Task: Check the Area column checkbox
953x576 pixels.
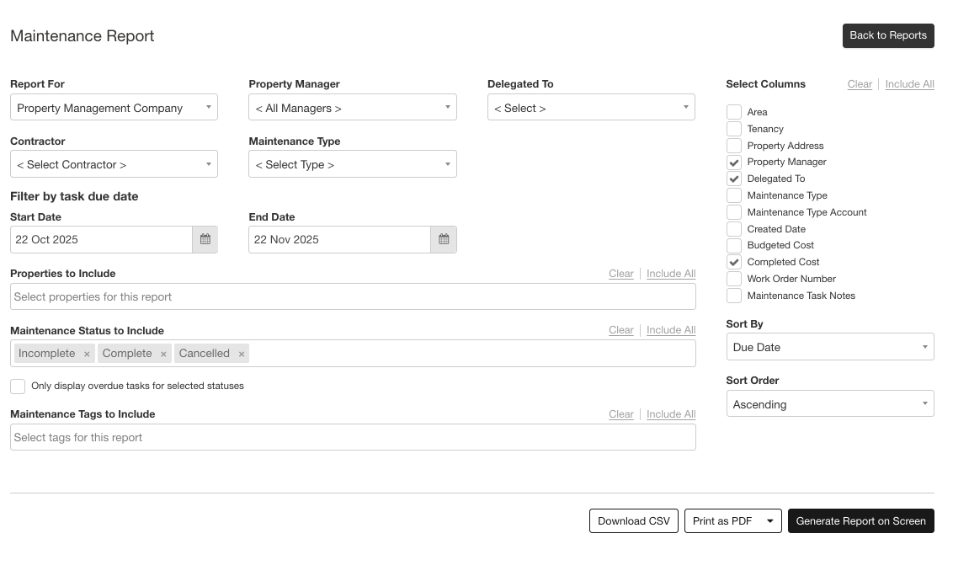Action: [x=734, y=112]
